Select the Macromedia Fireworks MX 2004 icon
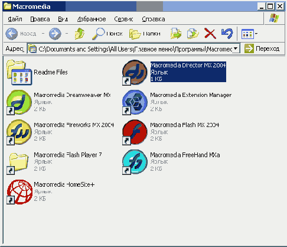Image resolution: width=287 pixels, height=247 pixels. pos(19,132)
